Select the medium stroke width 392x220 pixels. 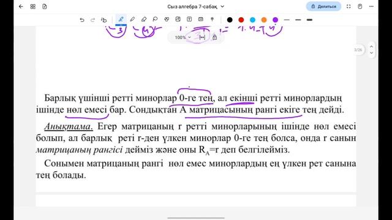[298, 20]
